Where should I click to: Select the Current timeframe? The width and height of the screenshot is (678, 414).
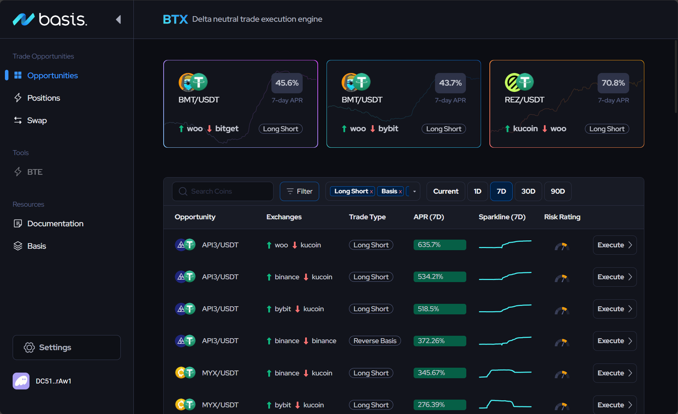click(446, 191)
